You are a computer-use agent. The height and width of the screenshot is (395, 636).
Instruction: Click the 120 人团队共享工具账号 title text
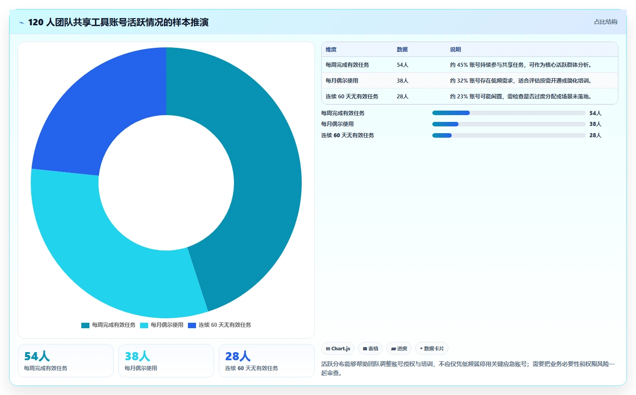pyautogui.click(x=118, y=22)
